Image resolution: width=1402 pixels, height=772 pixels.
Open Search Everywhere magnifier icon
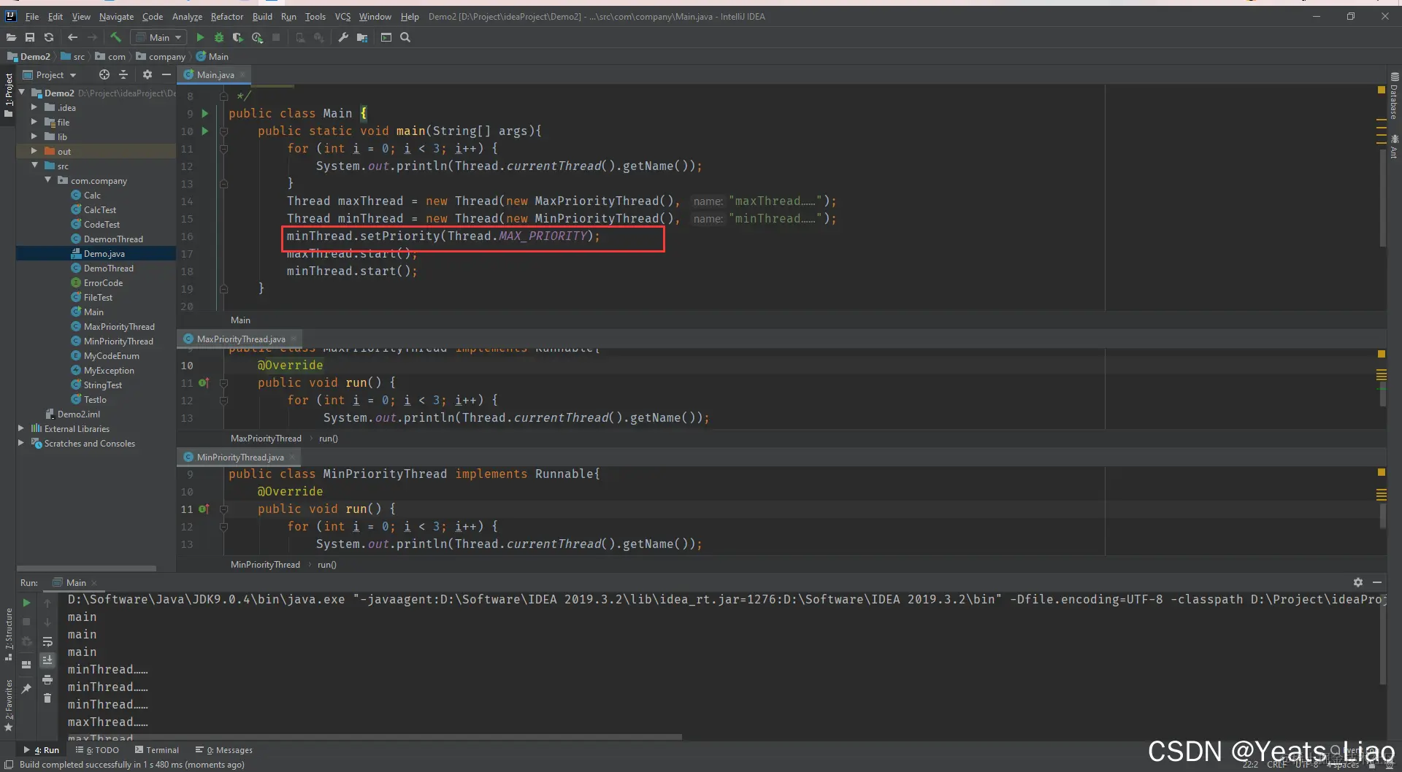[405, 37]
